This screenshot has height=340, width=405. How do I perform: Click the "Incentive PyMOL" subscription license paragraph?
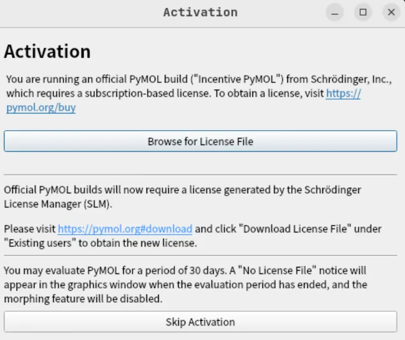(199, 94)
